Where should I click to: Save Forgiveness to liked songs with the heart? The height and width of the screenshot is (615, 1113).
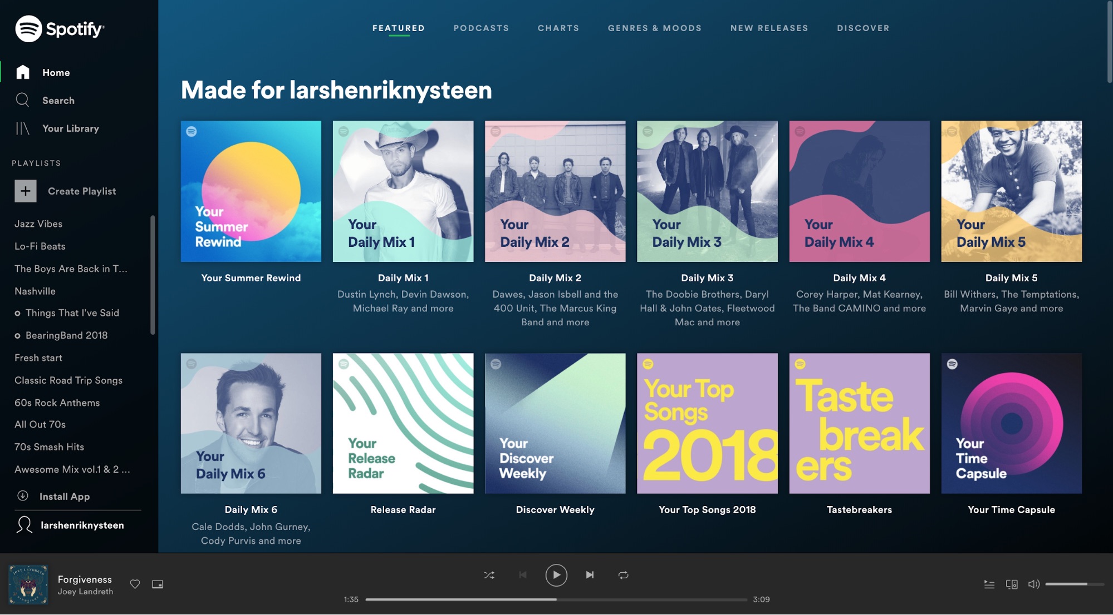tap(135, 584)
